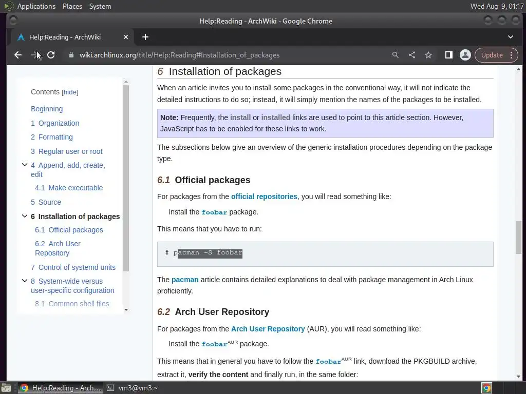Click the MATE logo icon in top panel
This screenshot has height=394, width=526.
pos(8,6)
